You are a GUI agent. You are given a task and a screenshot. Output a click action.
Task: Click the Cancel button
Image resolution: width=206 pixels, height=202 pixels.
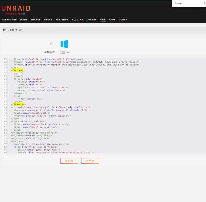point(90,161)
